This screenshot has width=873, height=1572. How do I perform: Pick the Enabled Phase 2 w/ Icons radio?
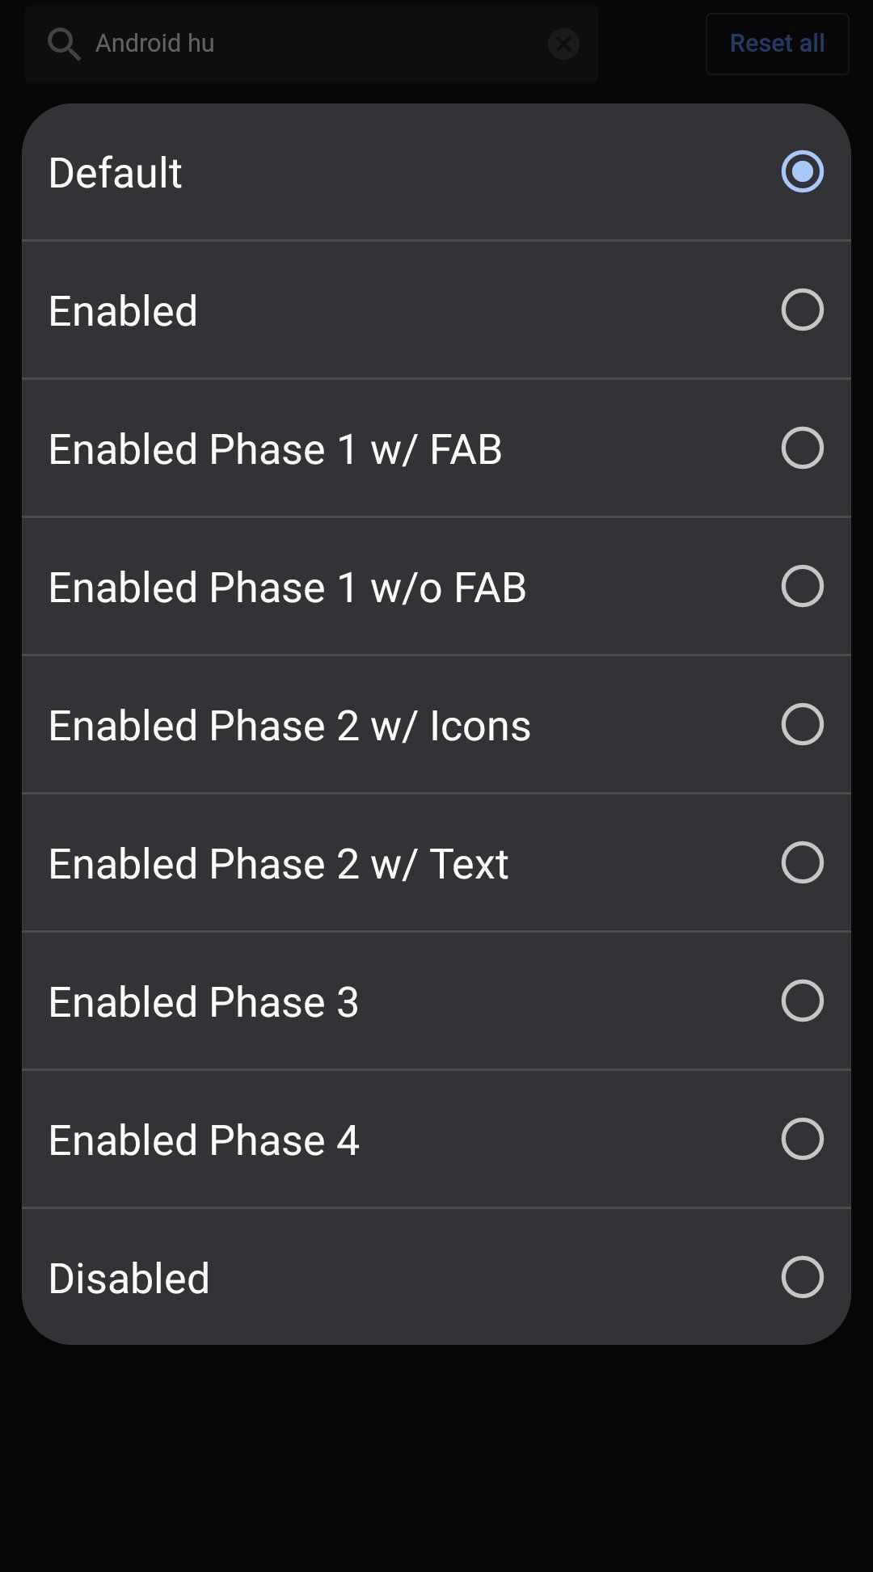coord(802,724)
